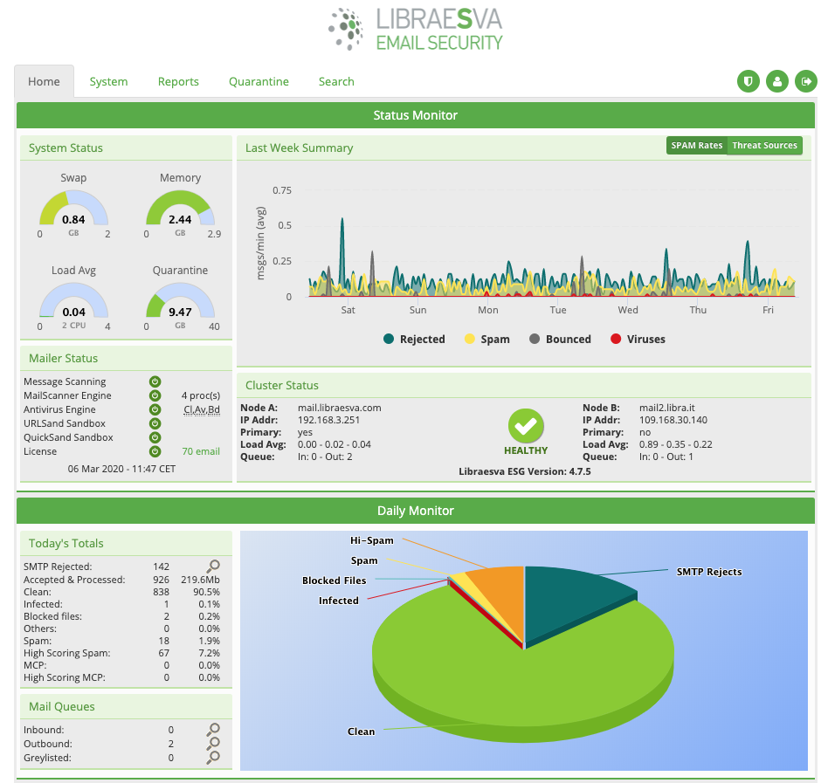This screenshot has height=783, width=821.
Task: Click the 70 email license link
Action: 201,451
